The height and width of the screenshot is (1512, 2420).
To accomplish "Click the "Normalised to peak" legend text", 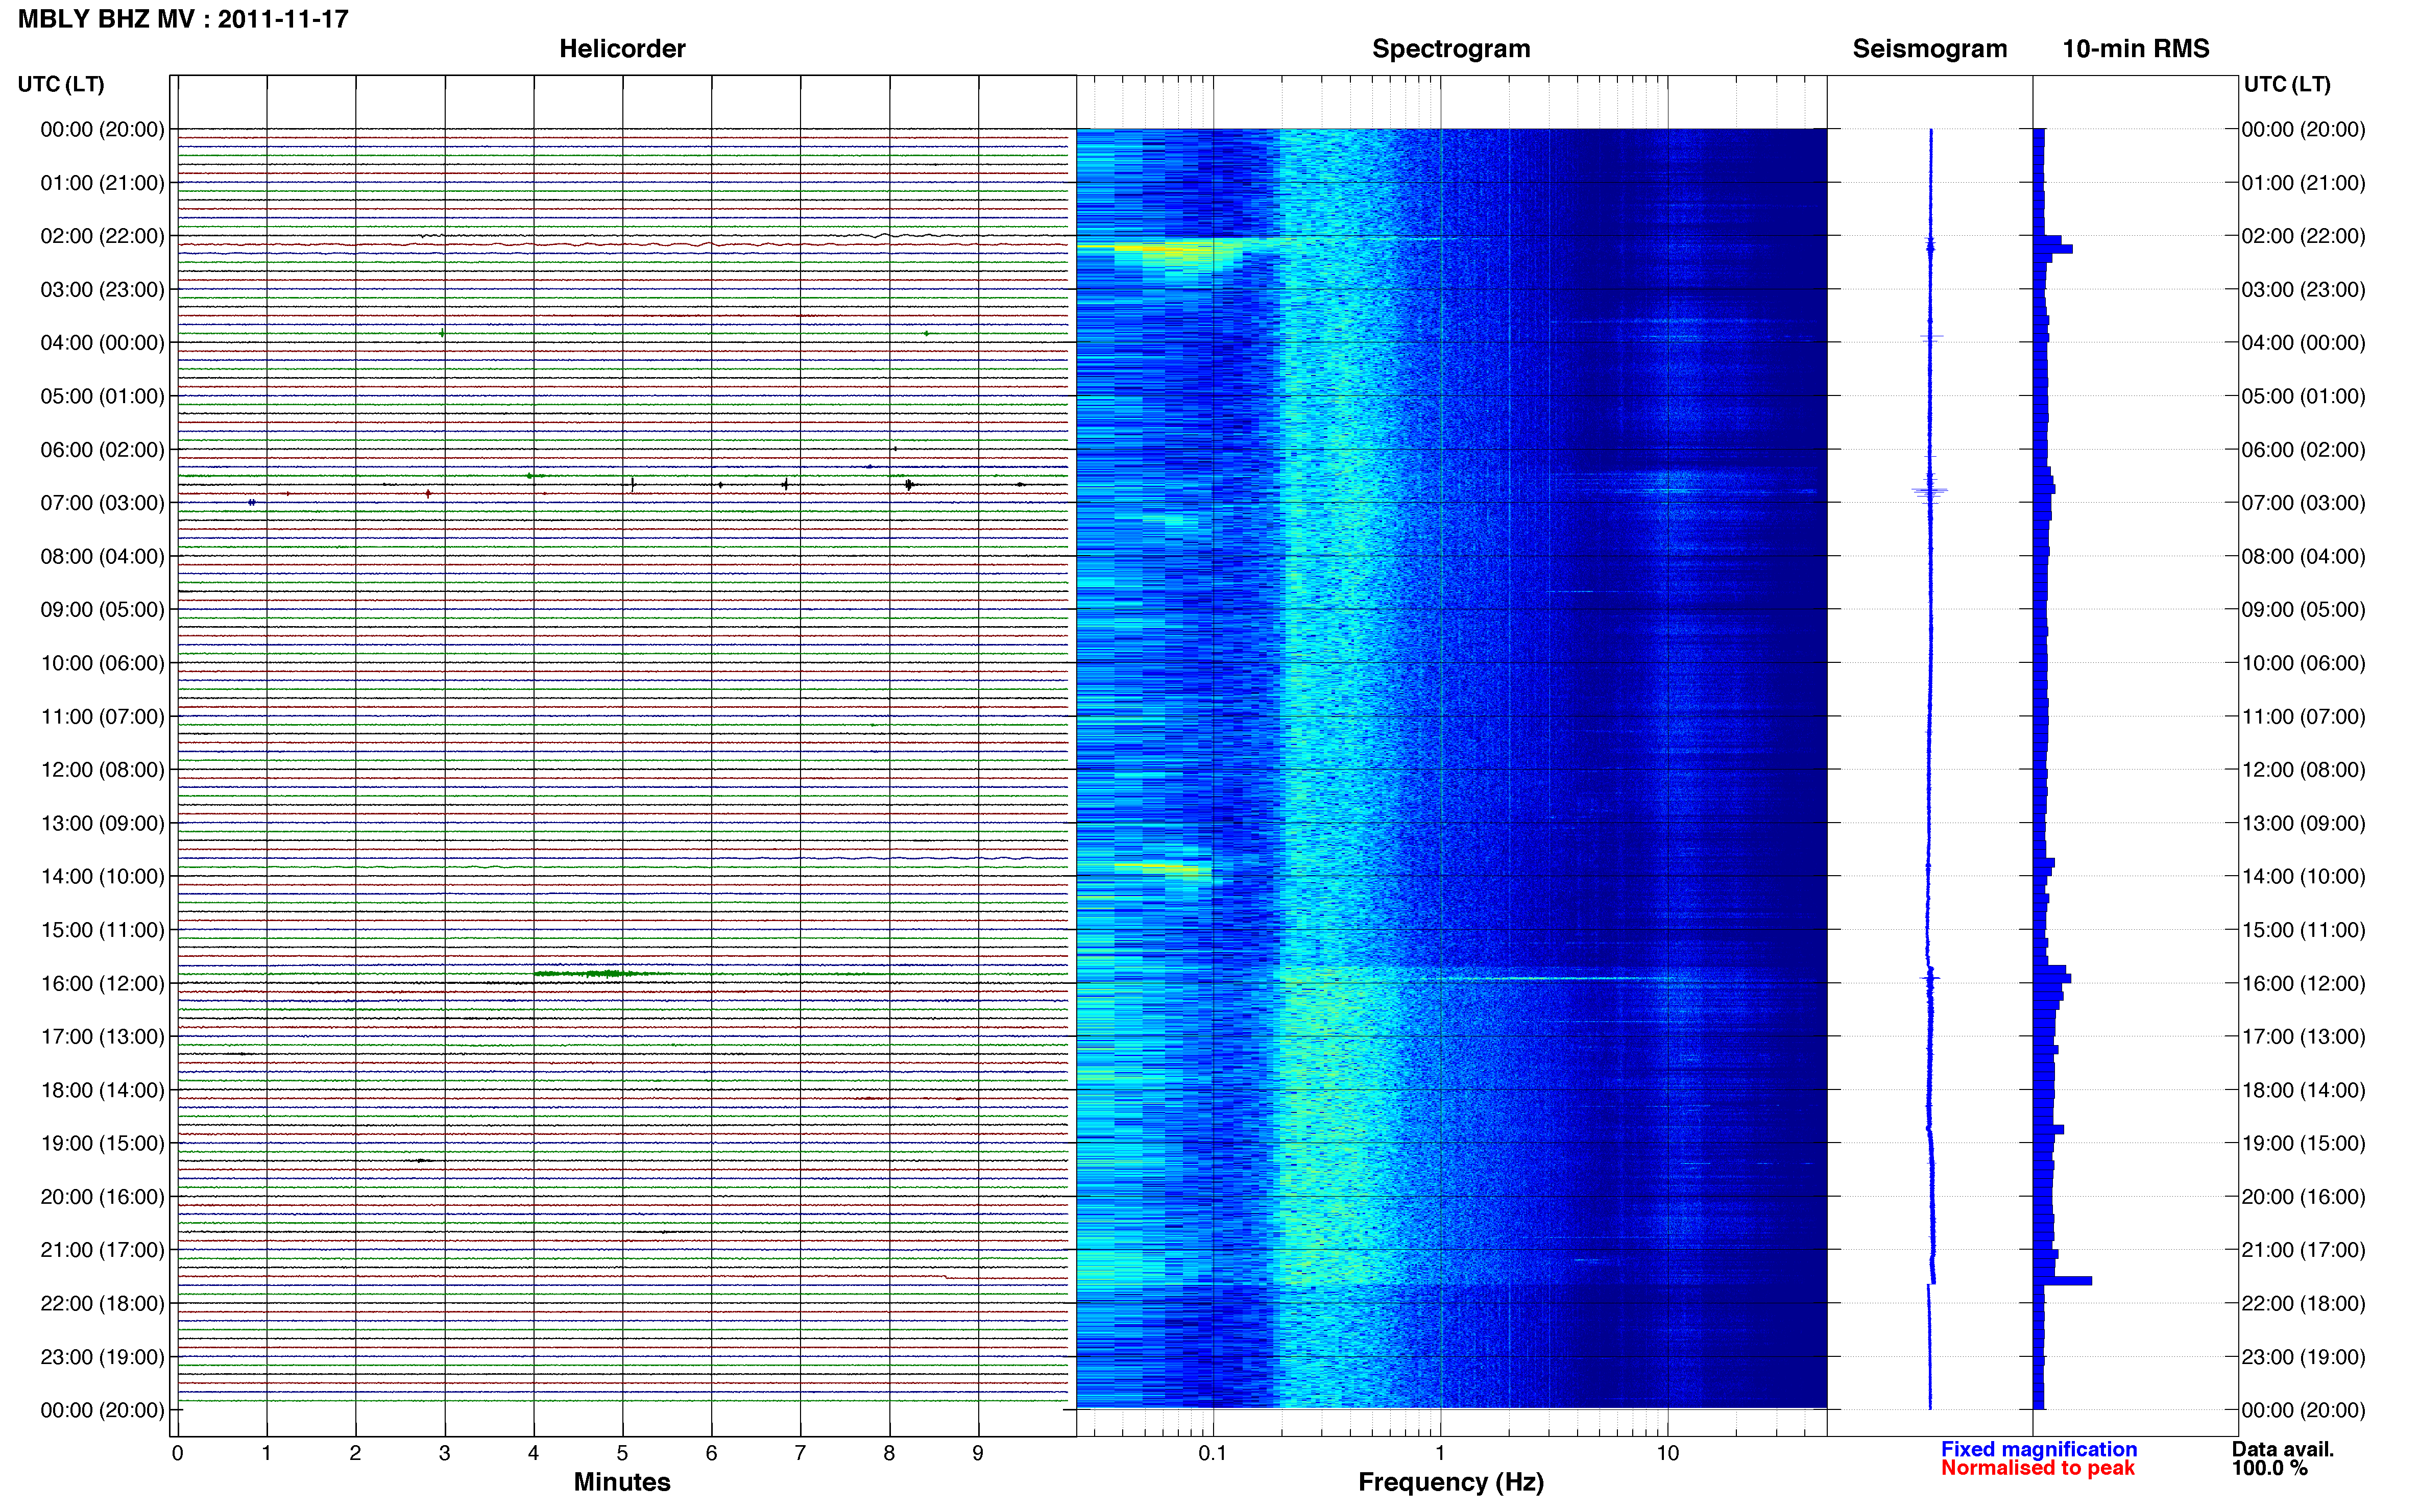I will pyautogui.click(x=2038, y=1468).
